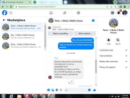Open the nine-dot Menu grid
This screenshot has width=130, height=98.
click(112, 13)
